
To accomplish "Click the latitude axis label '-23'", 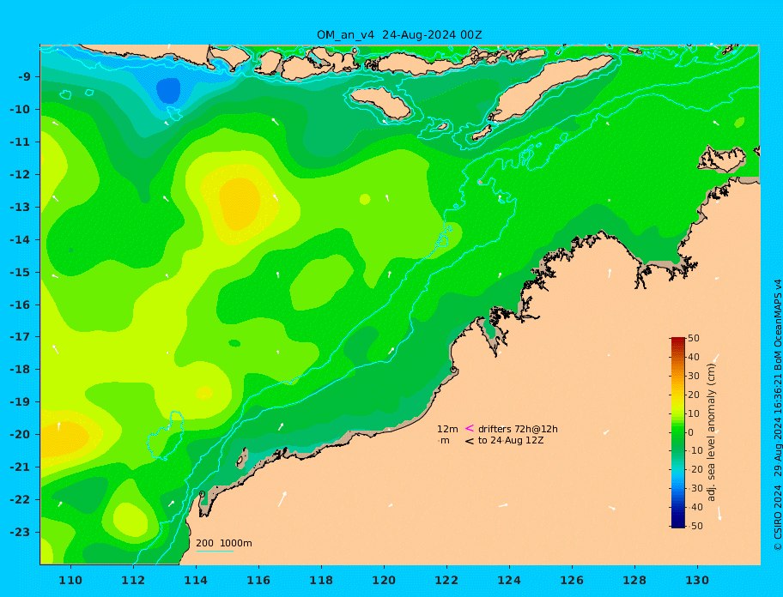I will tap(21, 532).
